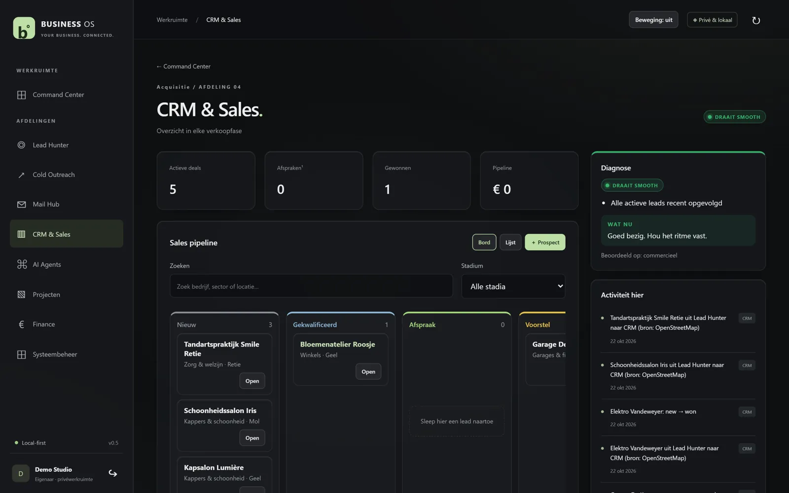789x493 pixels.
Task: Switch to Bord view
Action: [x=484, y=242]
